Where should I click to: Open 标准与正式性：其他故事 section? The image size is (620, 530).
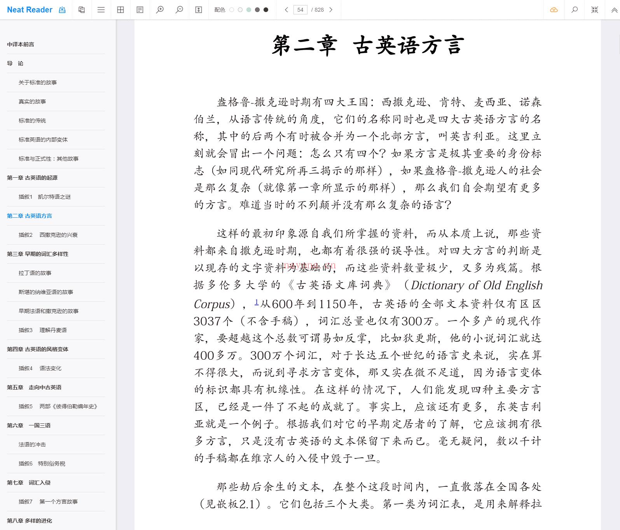tap(49, 159)
